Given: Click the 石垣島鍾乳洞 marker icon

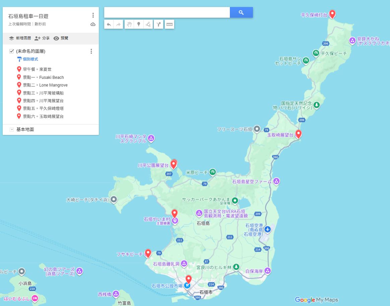Looking at the screenshot, I should pyautogui.click(x=184, y=264).
